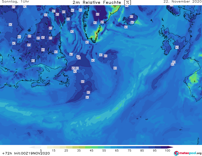Screen dimensions: 202x156
Task: Click the legend value 100
Action: (168, 150)
